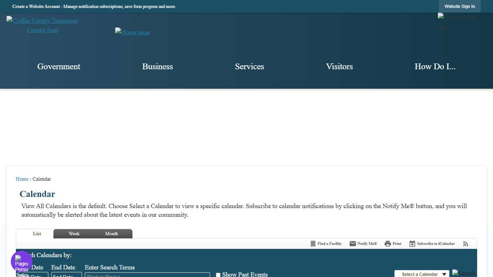493x277 pixels.
Task: Switch to the Week calendar tab
Action: coord(74,234)
